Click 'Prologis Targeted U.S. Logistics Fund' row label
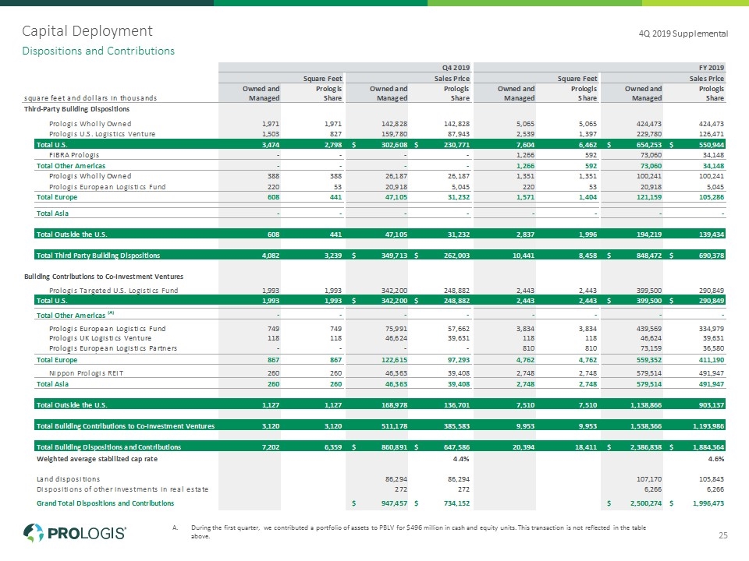The width and height of the screenshot is (749, 561). [x=114, y=291]
